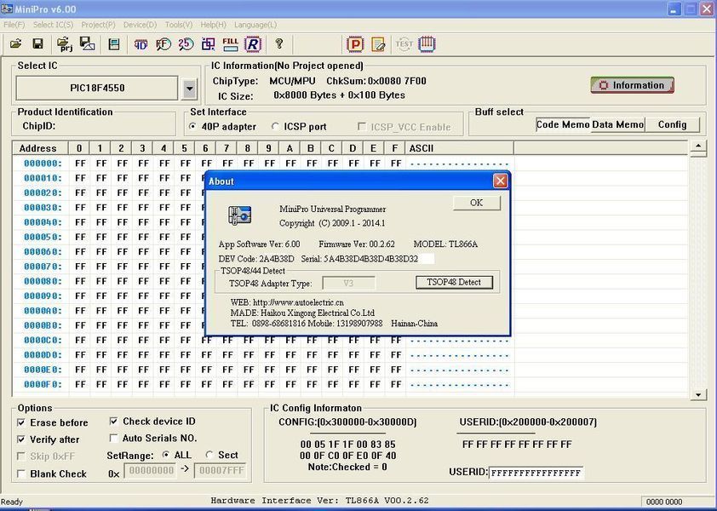Toggle the Check device ID checkbox

[x=114, y=421]
